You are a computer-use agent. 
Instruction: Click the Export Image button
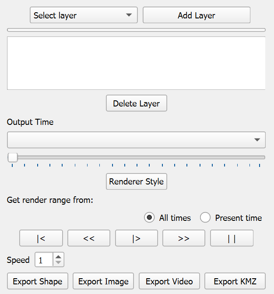(x=103, y=281)
